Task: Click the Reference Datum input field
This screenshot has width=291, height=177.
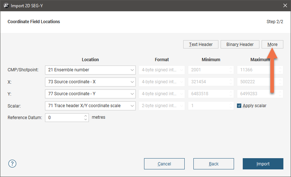Action: [x=64, y=118]
